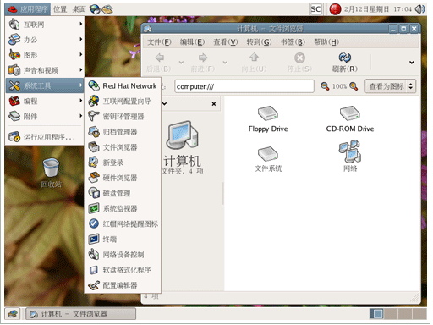Switch to the second workspace

(x=391, y=314)
